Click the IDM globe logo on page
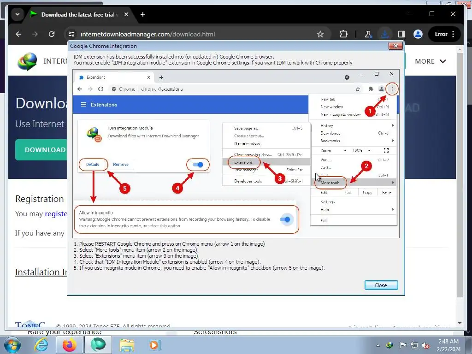Image resolution: width=472 pixels, height=354 pixels. coord(27,61)
